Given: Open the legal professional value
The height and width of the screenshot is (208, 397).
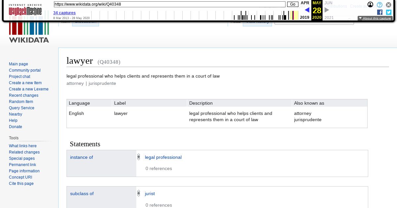Looking at the screenshot, I should (x=163, y=157).
